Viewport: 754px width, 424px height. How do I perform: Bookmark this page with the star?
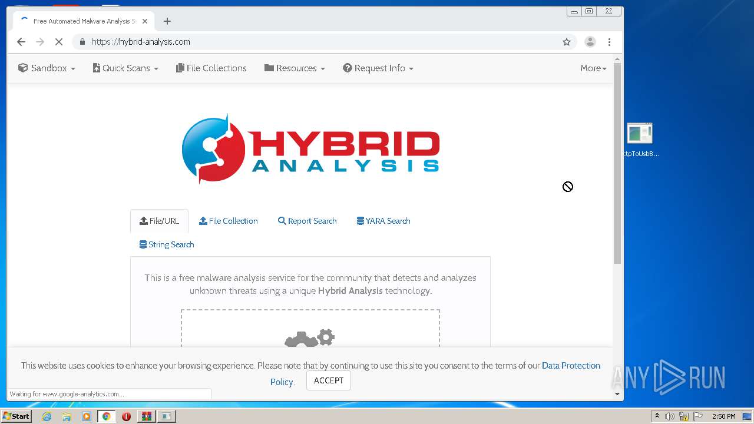pos(567,42)
